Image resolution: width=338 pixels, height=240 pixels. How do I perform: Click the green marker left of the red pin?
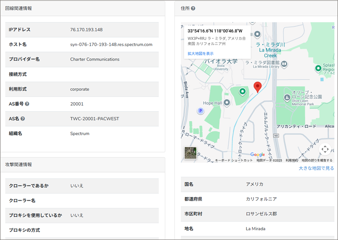tap(242, 91)
